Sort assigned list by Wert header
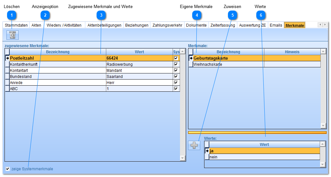 [139, 52]
